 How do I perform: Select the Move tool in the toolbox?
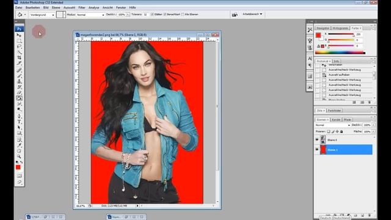tap(19, 35)
